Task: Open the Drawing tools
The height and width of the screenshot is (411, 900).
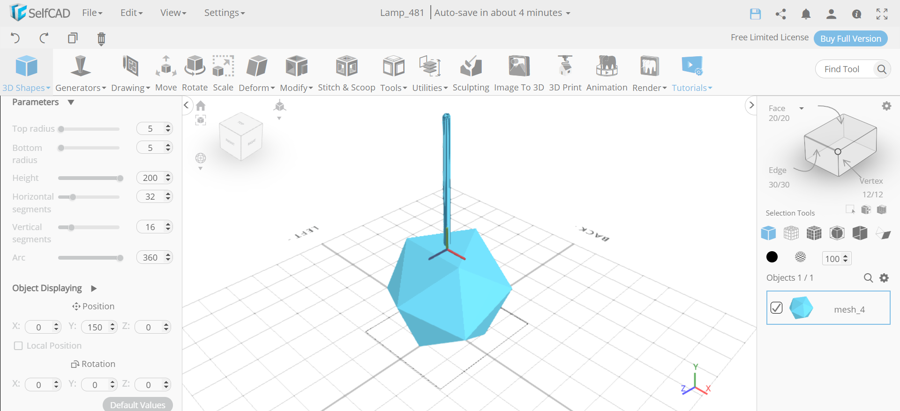Action: pos(130,73)
